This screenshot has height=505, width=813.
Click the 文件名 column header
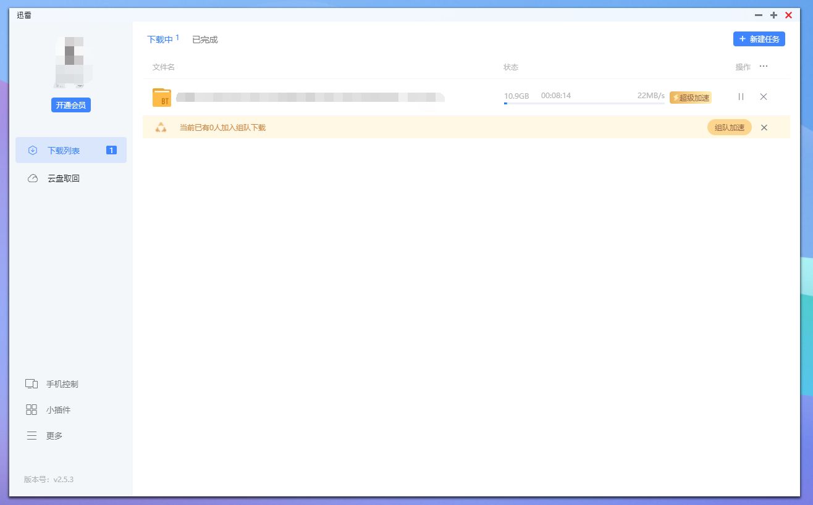coord(164,67)
